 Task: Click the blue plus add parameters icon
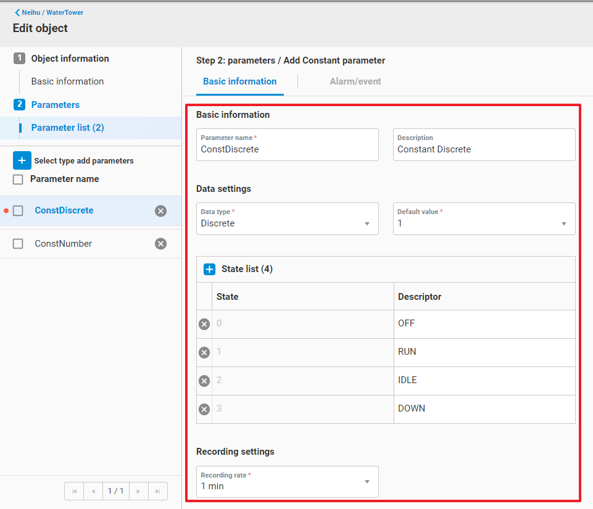(x=22, y=160)
